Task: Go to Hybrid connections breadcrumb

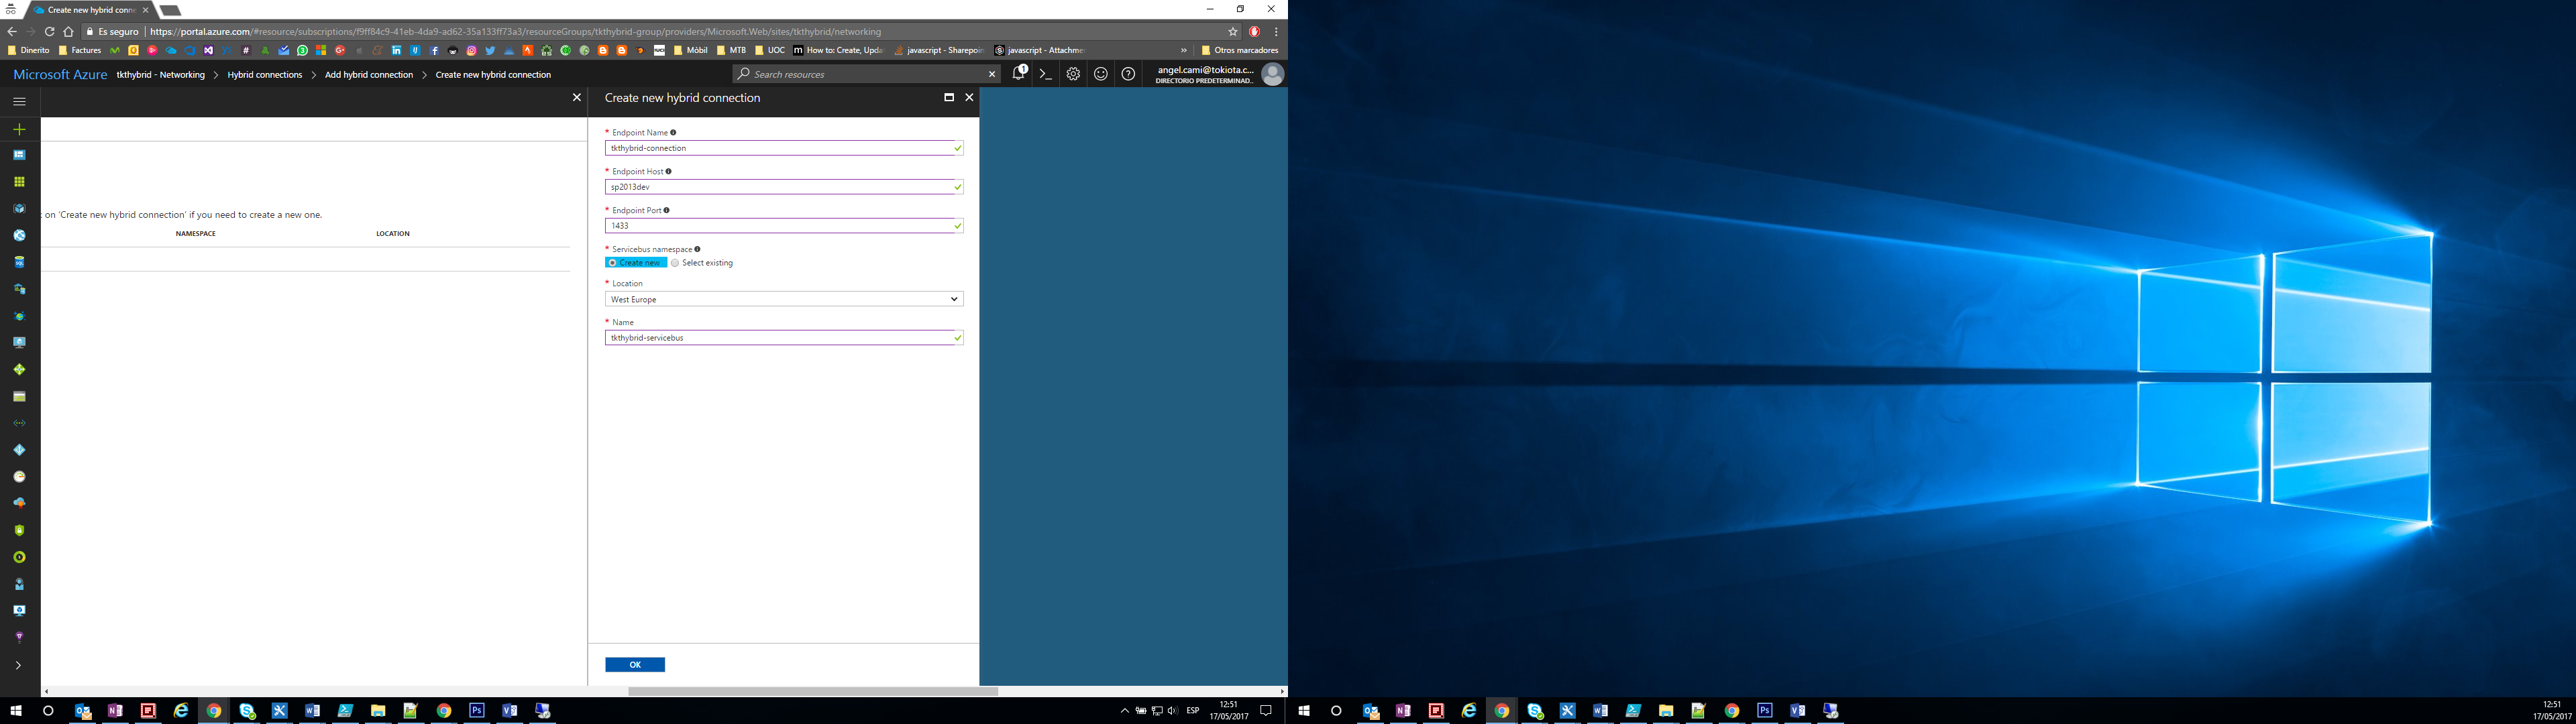Action: tap(264, 75)
